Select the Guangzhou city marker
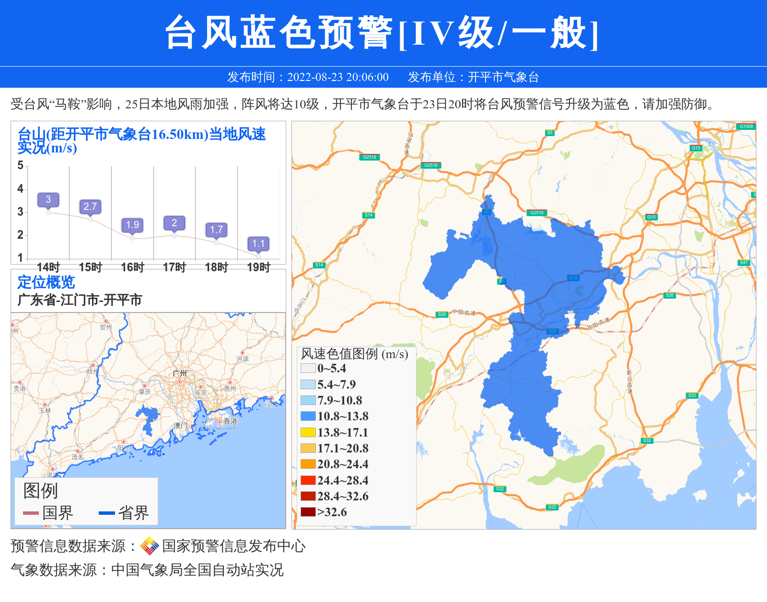Viewport: 767px width, 602px height. pyautogui.click(x=180, y=382)
